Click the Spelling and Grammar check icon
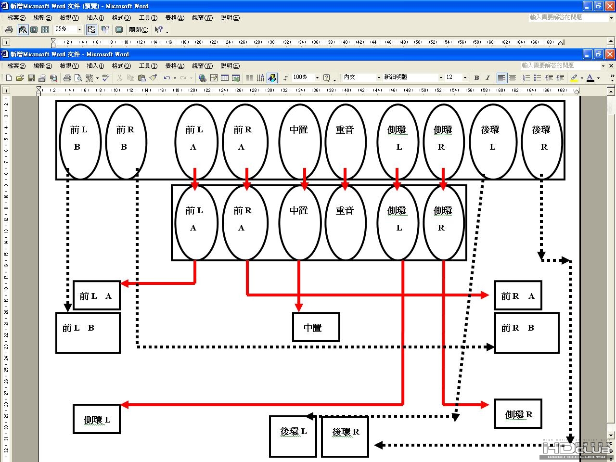The image size is (616, 462). [105, 77]
